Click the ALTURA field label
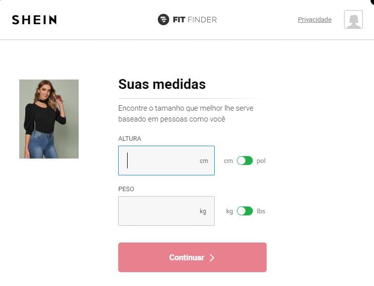This screenshot has width=374, height=286. pos(130,139)
